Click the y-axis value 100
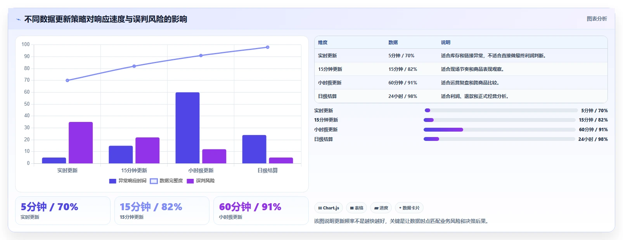The height and width of the screenshot is (240, 623). 26,45
